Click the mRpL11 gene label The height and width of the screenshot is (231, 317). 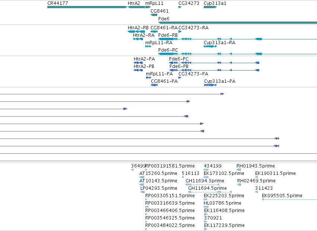pyautogui.click(x=154, y=3)
